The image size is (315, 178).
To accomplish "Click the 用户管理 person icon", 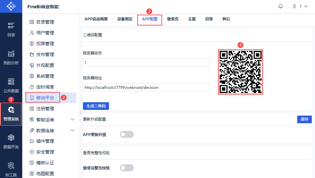I will point(32,33).
